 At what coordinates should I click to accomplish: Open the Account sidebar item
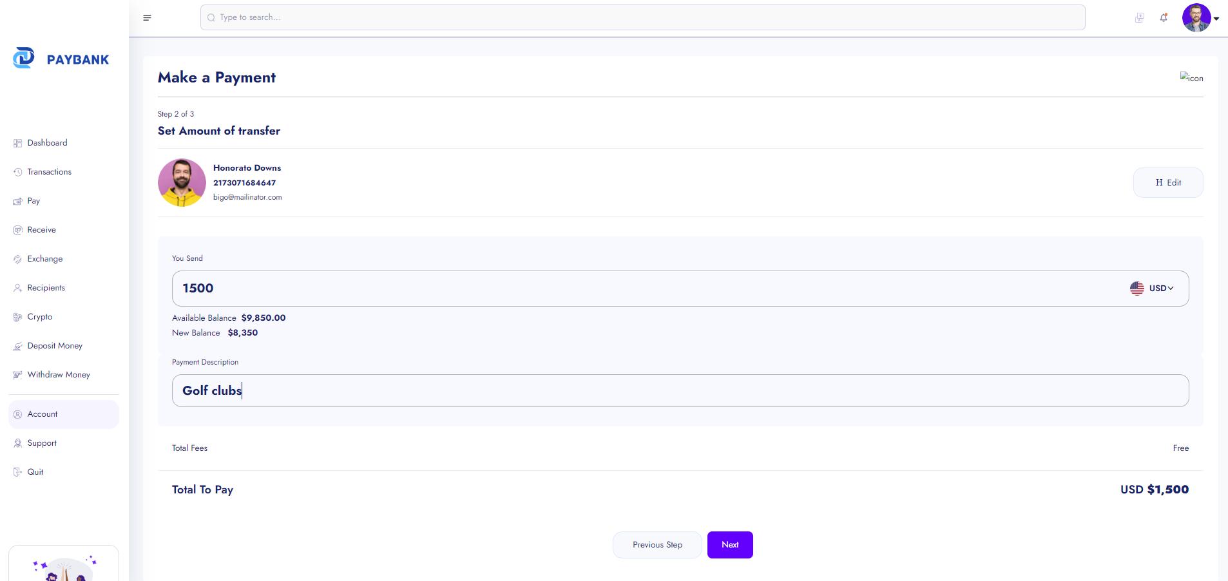pos(43,414)
